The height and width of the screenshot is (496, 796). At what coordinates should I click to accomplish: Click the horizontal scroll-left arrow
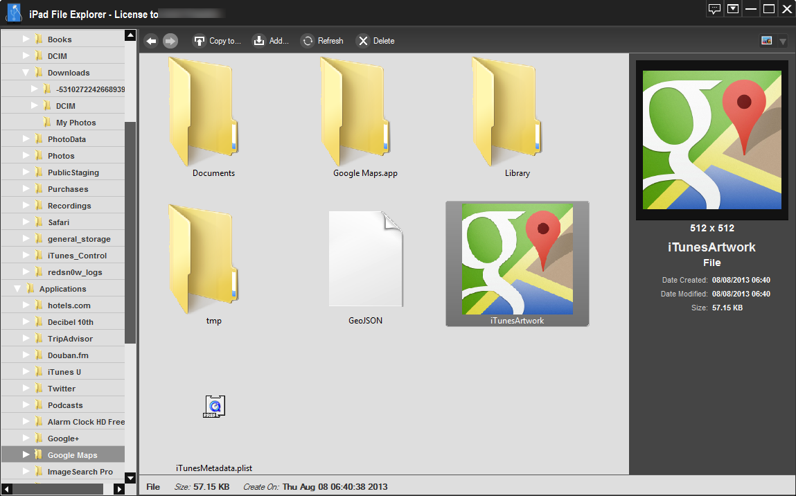(6, 489)
